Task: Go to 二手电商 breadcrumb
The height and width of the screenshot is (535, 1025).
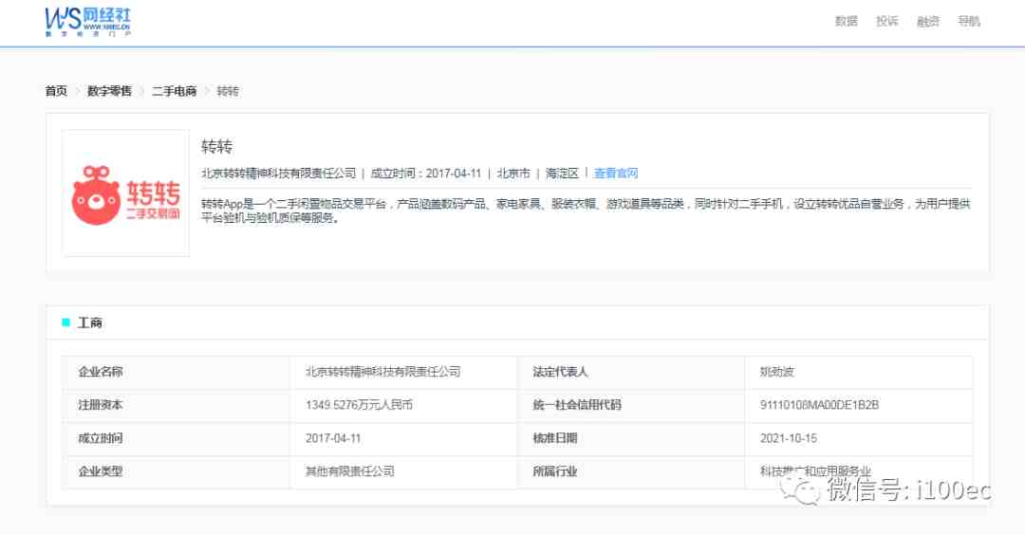Action: [x=175, y=91]
